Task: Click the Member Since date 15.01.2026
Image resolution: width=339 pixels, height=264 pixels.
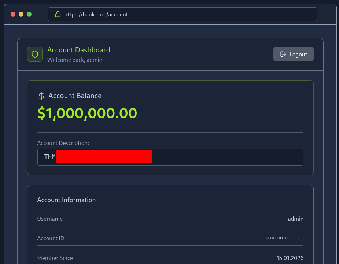Action: pos(290,258)
